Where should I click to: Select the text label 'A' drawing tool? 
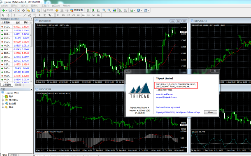40,15
